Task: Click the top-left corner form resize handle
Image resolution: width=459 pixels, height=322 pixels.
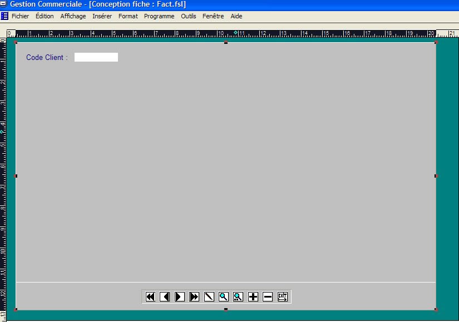Action: click(16, 42)
